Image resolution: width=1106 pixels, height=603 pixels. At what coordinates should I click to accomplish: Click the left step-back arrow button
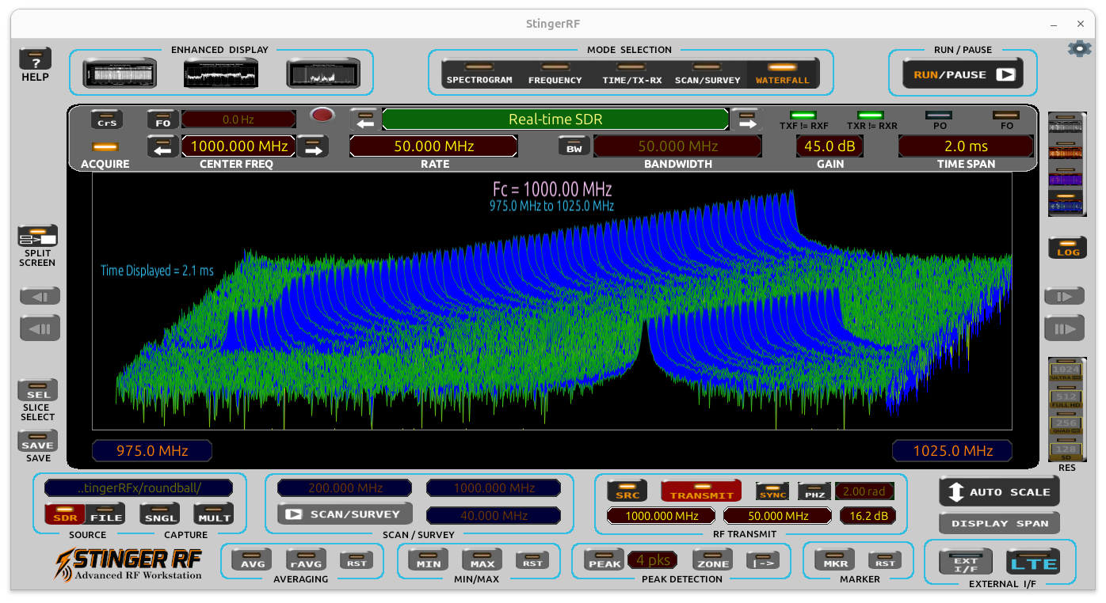pos(40,297)
